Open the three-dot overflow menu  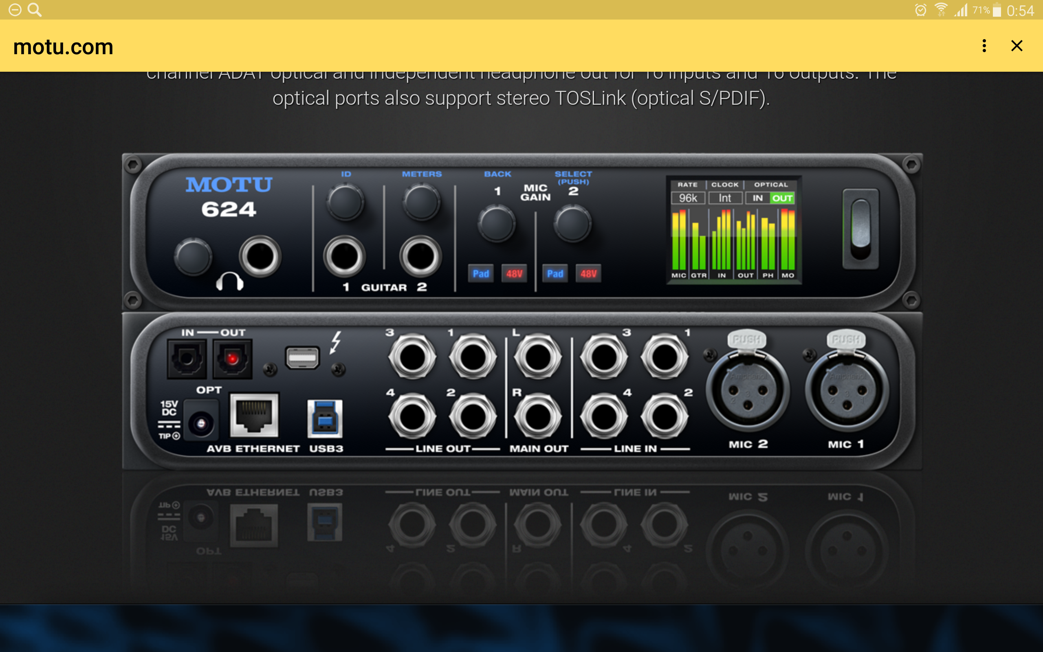[x=984, y=46]
